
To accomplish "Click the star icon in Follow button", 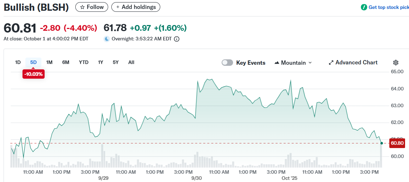I will click(x=82, y=7).
